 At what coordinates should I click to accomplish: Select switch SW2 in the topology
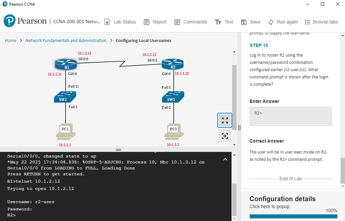coord(173,97)
